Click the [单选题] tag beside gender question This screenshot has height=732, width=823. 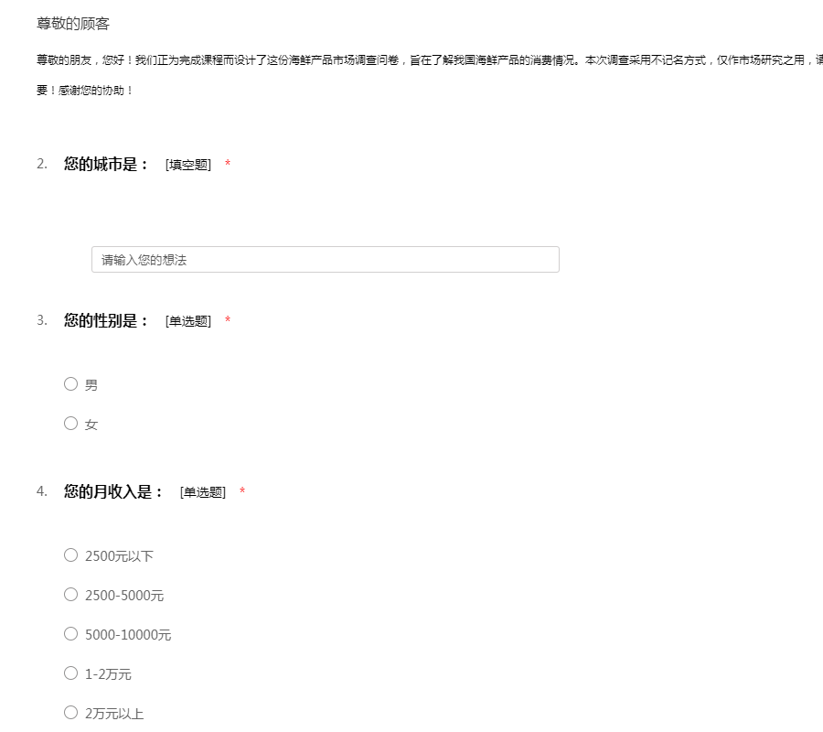tap(188, 321)
